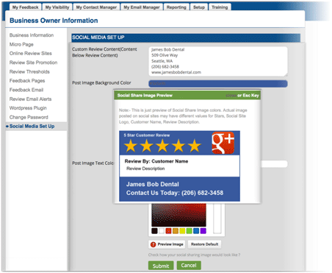Open Feedback Email section

point(26,90)
